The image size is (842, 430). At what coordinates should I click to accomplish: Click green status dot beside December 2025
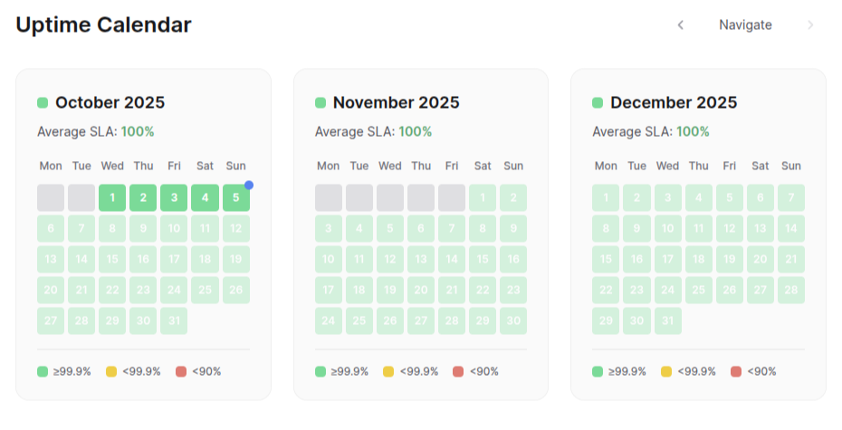tap(598, 102)
